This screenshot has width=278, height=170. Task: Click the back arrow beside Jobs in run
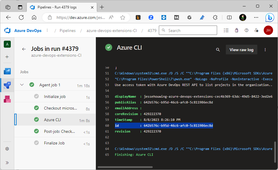coord(24,49)
